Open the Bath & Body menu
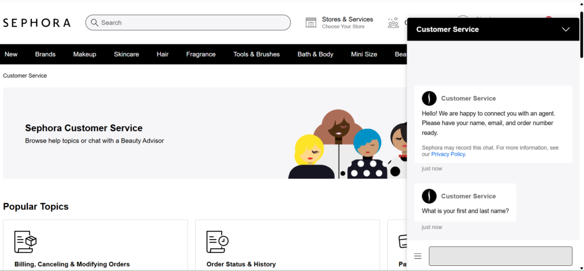Screen dimensions: 584x271 pyautogui.click(x=315, y=54)
